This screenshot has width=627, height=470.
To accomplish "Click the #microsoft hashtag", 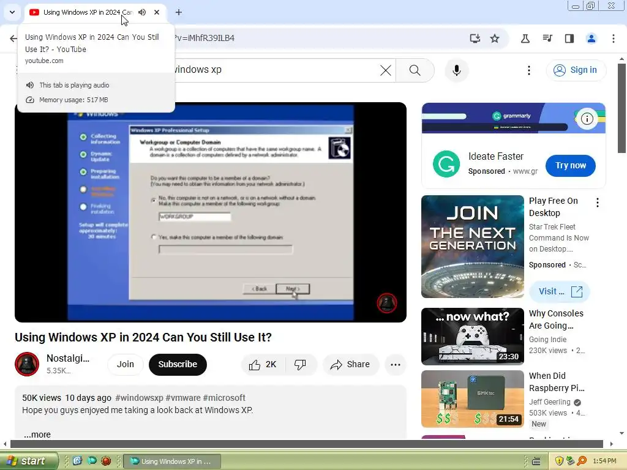I will (x=224, y=398).
